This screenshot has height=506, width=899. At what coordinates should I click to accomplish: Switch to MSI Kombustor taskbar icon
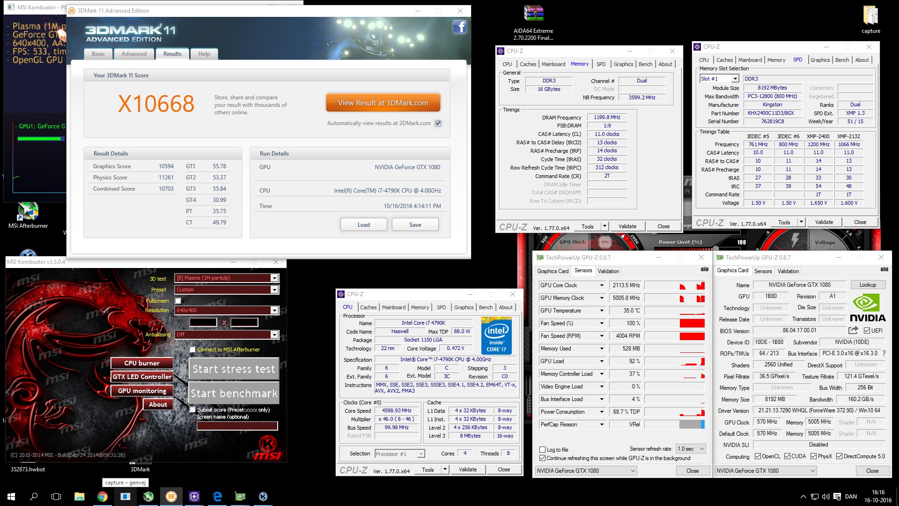tap(263, 496)
